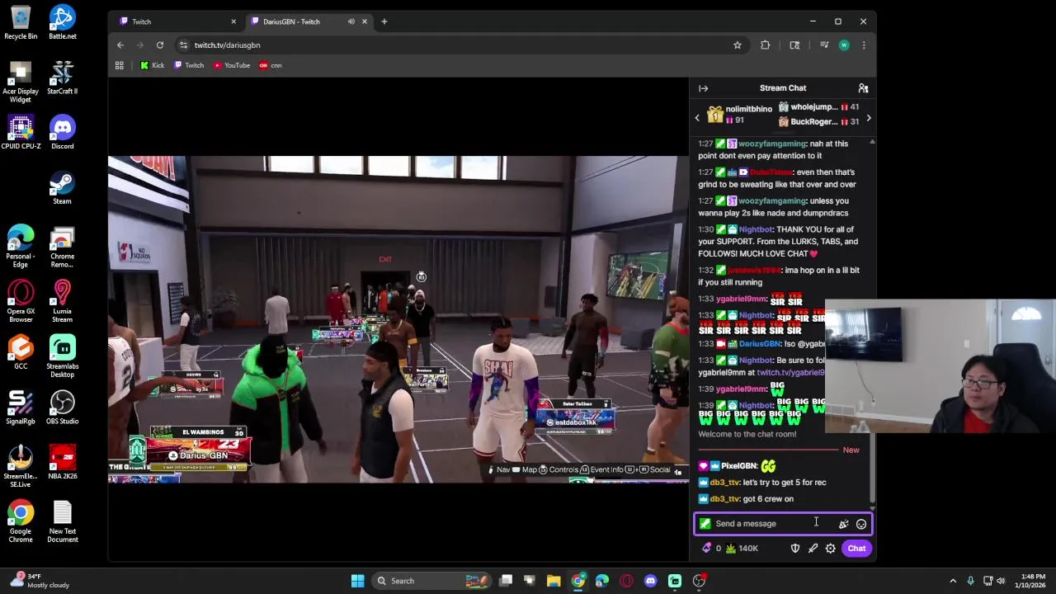Open Streamlabs Desktop shortcut
The height and width of the screenshot is (594, 1056).
point(63,356)
